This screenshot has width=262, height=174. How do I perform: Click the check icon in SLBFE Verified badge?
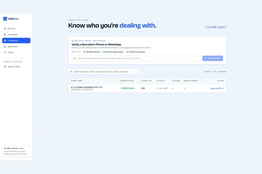pos(122,88)
